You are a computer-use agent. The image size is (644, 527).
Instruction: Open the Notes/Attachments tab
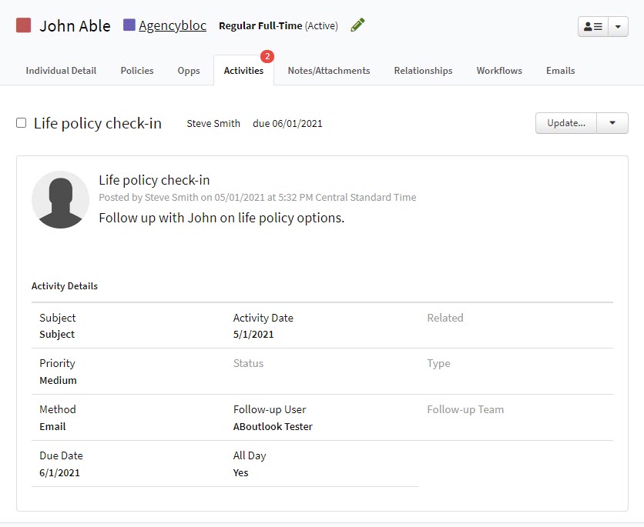click(328, 70)
